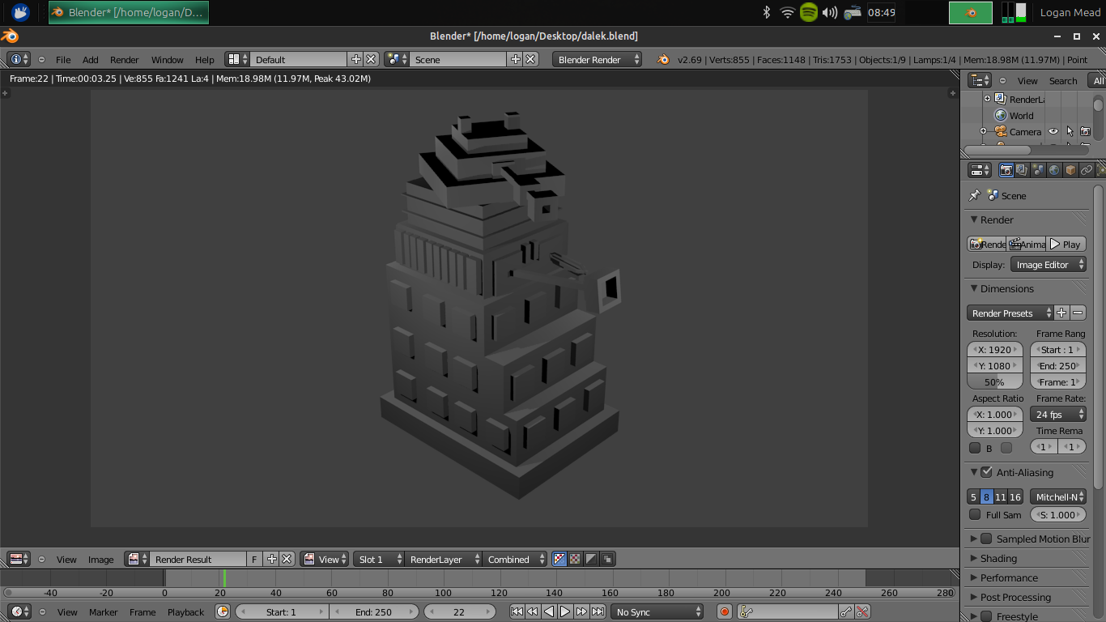This screenshot has width=1106, height=622.
Task: Switch to the Scene properties tab
Action: 1037,170
